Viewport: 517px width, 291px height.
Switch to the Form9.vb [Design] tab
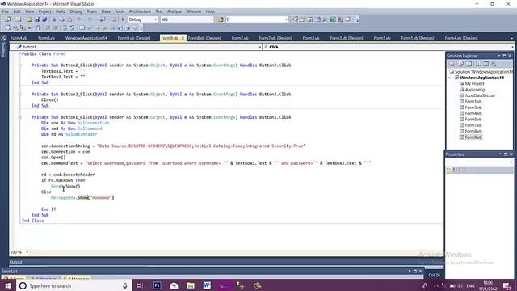[x=134, y=38]
